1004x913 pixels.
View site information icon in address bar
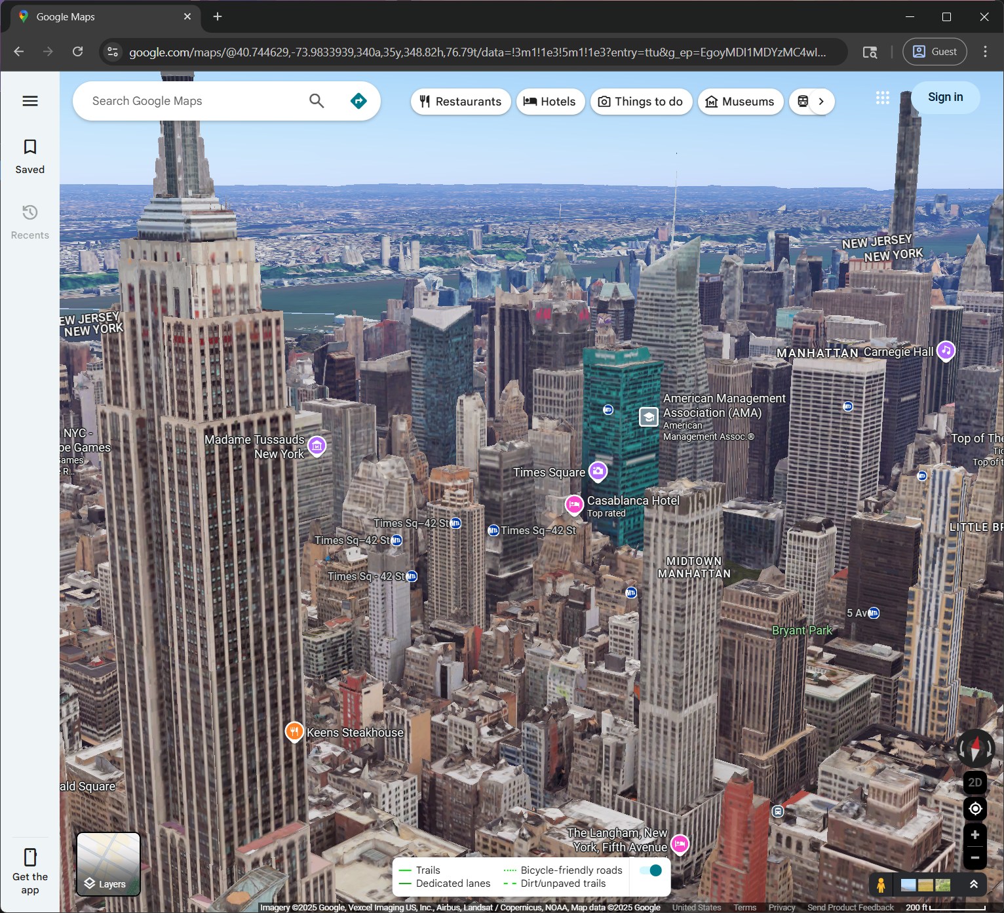113,52
